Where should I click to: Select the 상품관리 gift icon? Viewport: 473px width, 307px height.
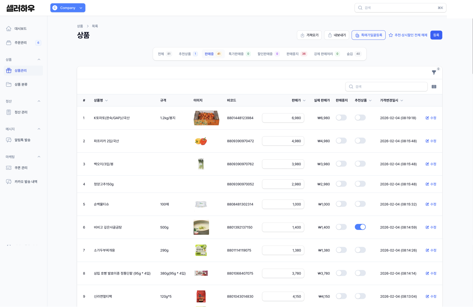tap(9, 71)
